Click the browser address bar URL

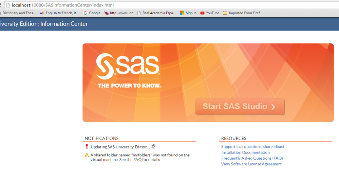(x=63, y=5)
